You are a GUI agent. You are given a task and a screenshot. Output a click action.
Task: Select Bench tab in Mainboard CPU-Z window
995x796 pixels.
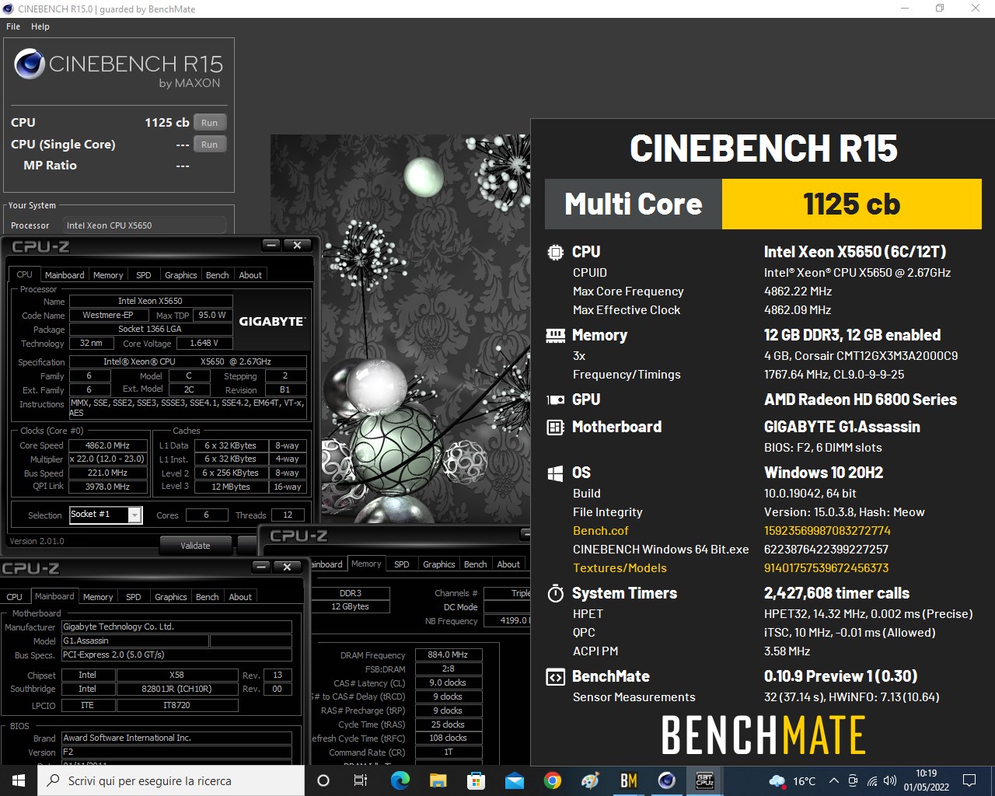(208, 597)
